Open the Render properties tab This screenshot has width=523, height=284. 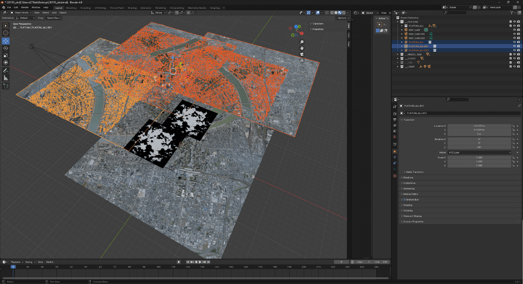pos(395,114)
